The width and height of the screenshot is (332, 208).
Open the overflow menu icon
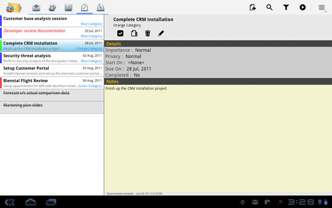point(322,7)
